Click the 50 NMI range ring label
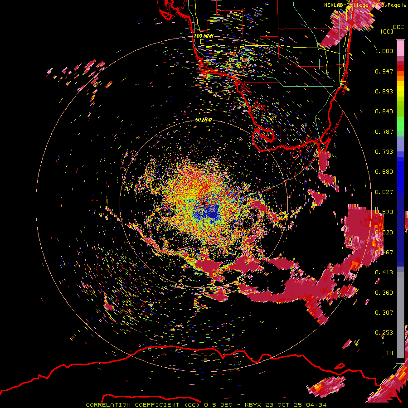Image resolution: width=408 pixels, height=408 pixels. pos(204,120)
